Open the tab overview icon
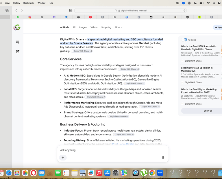 7,10
